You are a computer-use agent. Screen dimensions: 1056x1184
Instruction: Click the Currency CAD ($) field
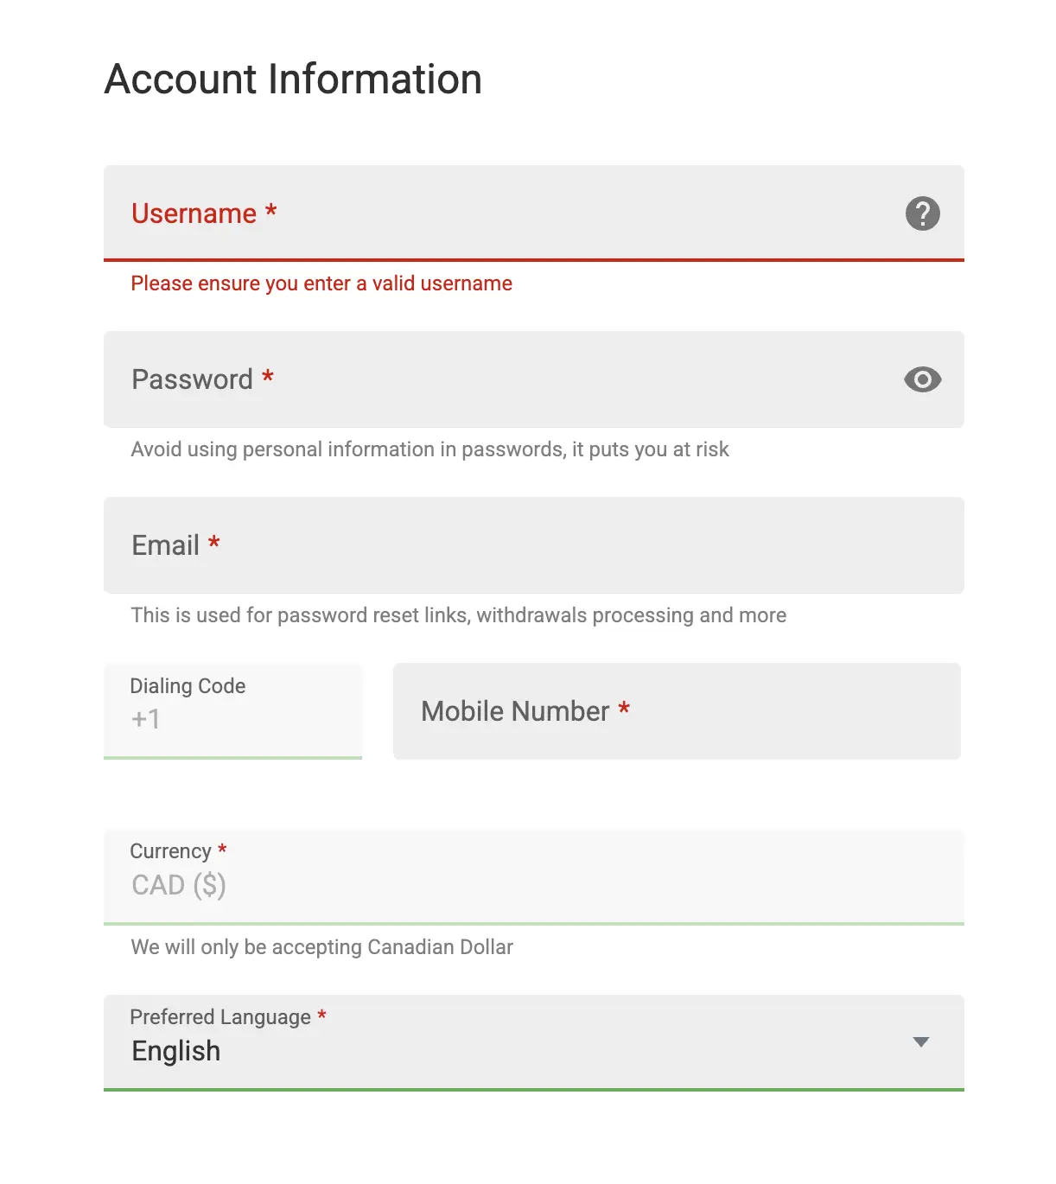[534, 877]
